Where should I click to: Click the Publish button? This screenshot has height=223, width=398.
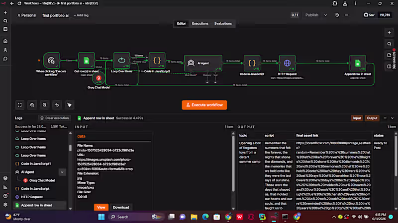tap(312, 15)
